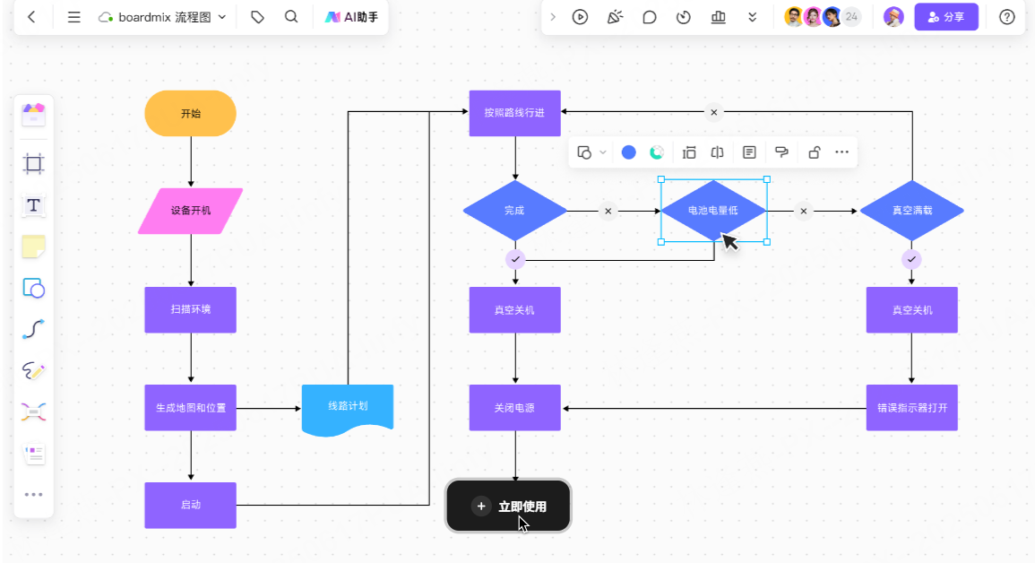The height and width of the screenshot is (563, 1035).
Task: Select the 关闭电源 node
Action: coord(515,408)
